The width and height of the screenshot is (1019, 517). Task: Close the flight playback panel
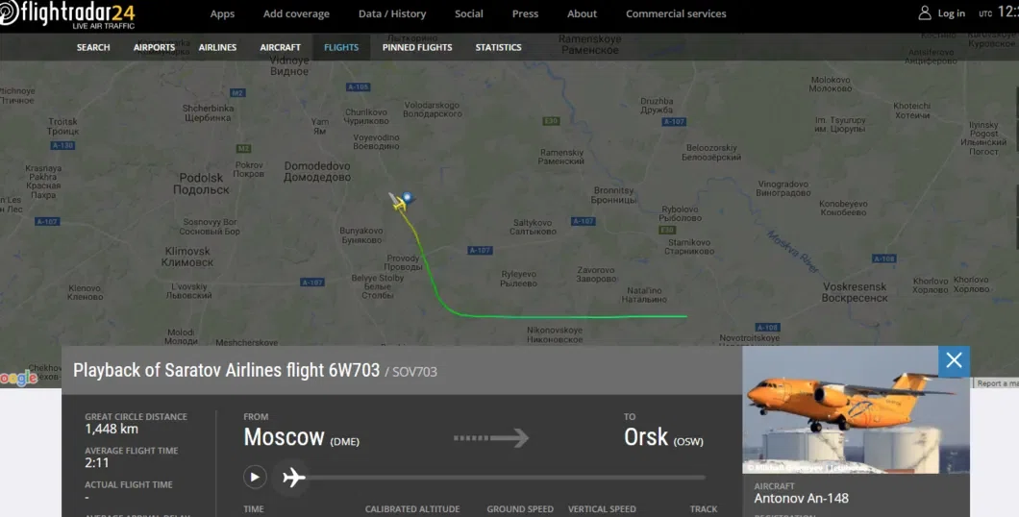click(954, 360)
